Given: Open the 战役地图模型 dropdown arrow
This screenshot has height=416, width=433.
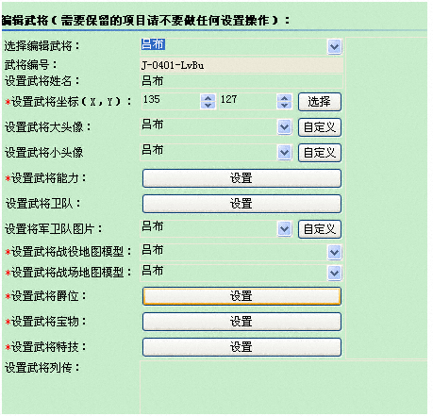Looking at the screenshot, I should (334, 252).
